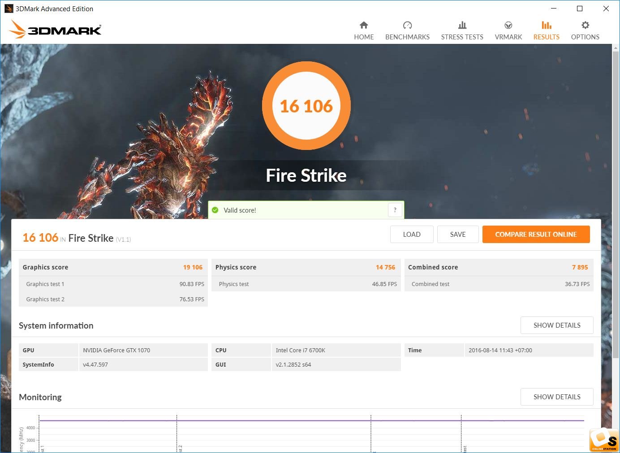Show details for Monitoring
620x453 pixels.
click(557, 397)
